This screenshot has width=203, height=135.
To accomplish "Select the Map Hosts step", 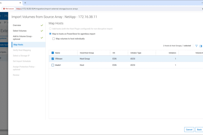I will click(18, 45).
